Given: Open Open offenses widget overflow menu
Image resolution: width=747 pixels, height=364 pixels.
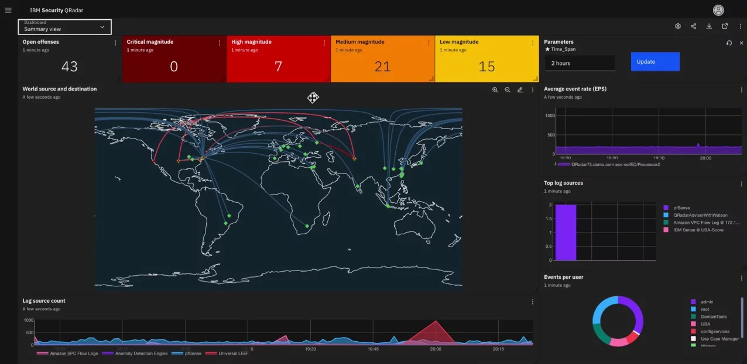Looking at the screenshot, I should 115,43.
